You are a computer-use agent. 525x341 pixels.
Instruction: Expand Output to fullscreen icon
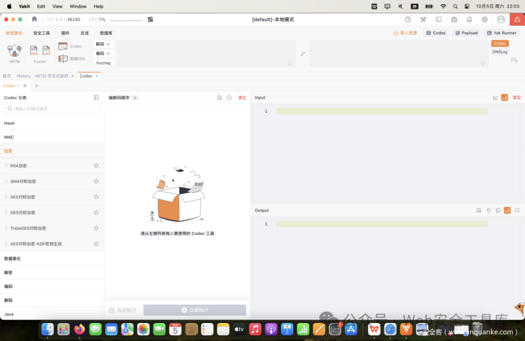517,210
